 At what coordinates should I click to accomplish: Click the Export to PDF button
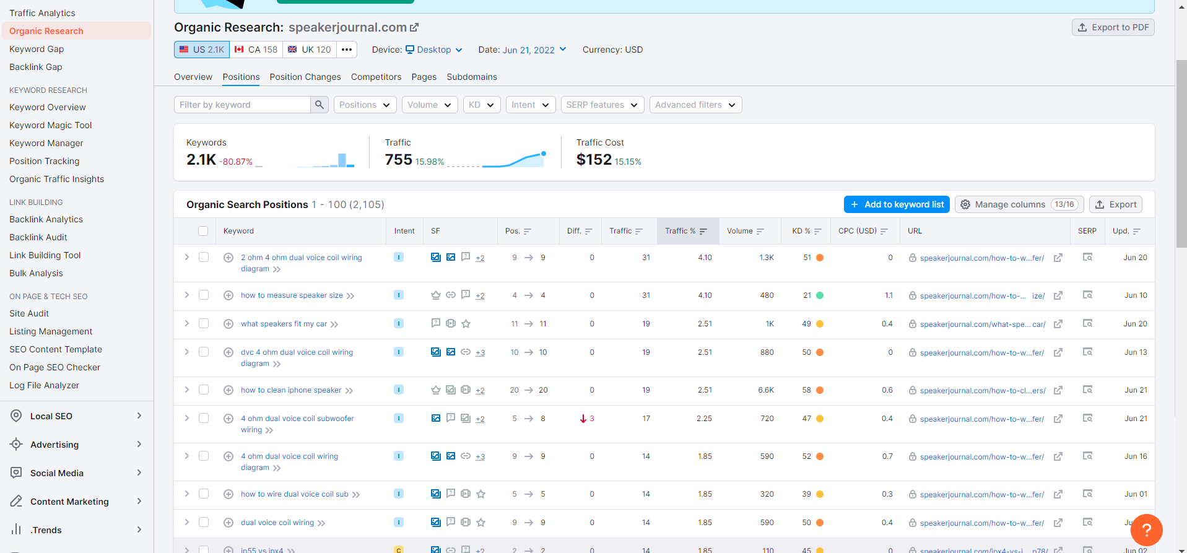point(1113,27)
